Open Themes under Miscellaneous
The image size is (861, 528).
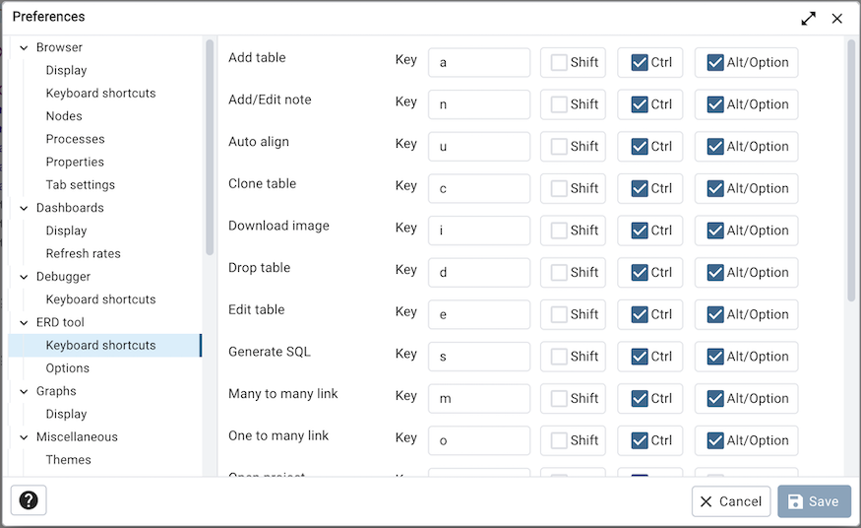[x=68, y=460]
